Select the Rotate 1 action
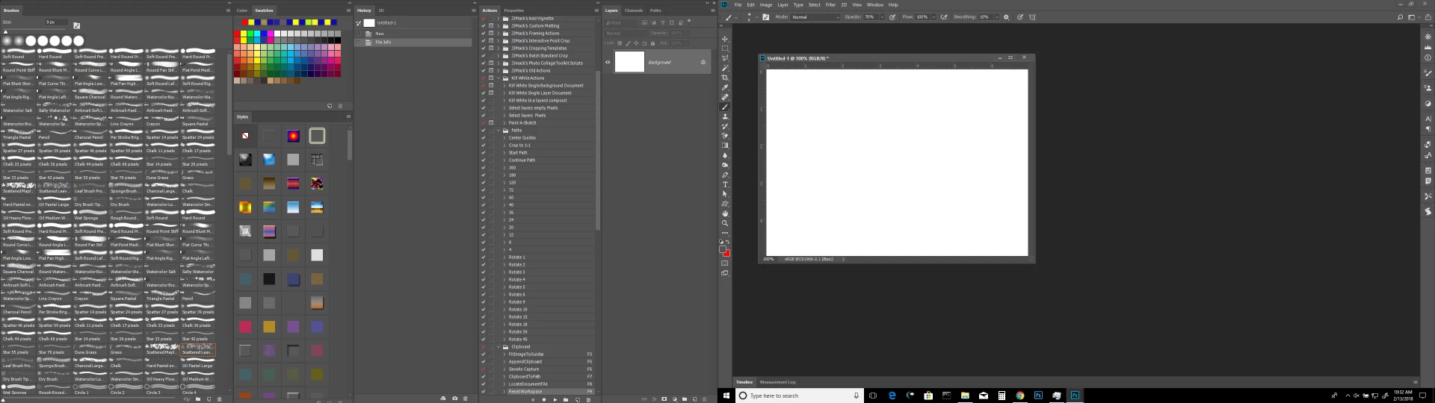This screenshot has width=1435, height=403. 517,257
